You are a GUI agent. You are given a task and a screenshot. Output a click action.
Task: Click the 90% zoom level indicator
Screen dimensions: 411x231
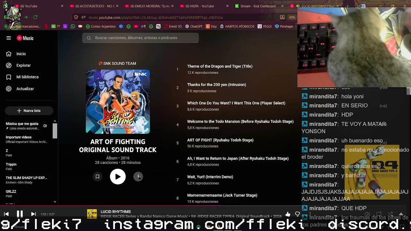[x=292, y=17]
